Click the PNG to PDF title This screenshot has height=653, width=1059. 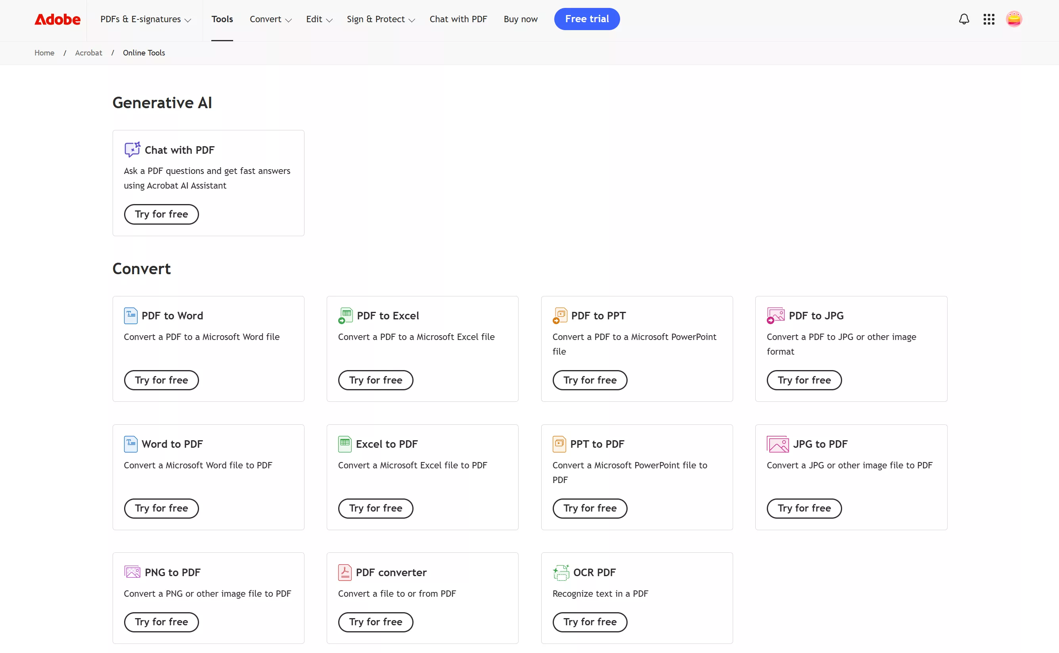click(x=172, y=572)
